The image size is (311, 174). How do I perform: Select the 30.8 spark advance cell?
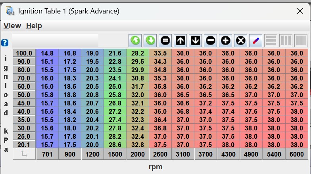click(138, 78)
